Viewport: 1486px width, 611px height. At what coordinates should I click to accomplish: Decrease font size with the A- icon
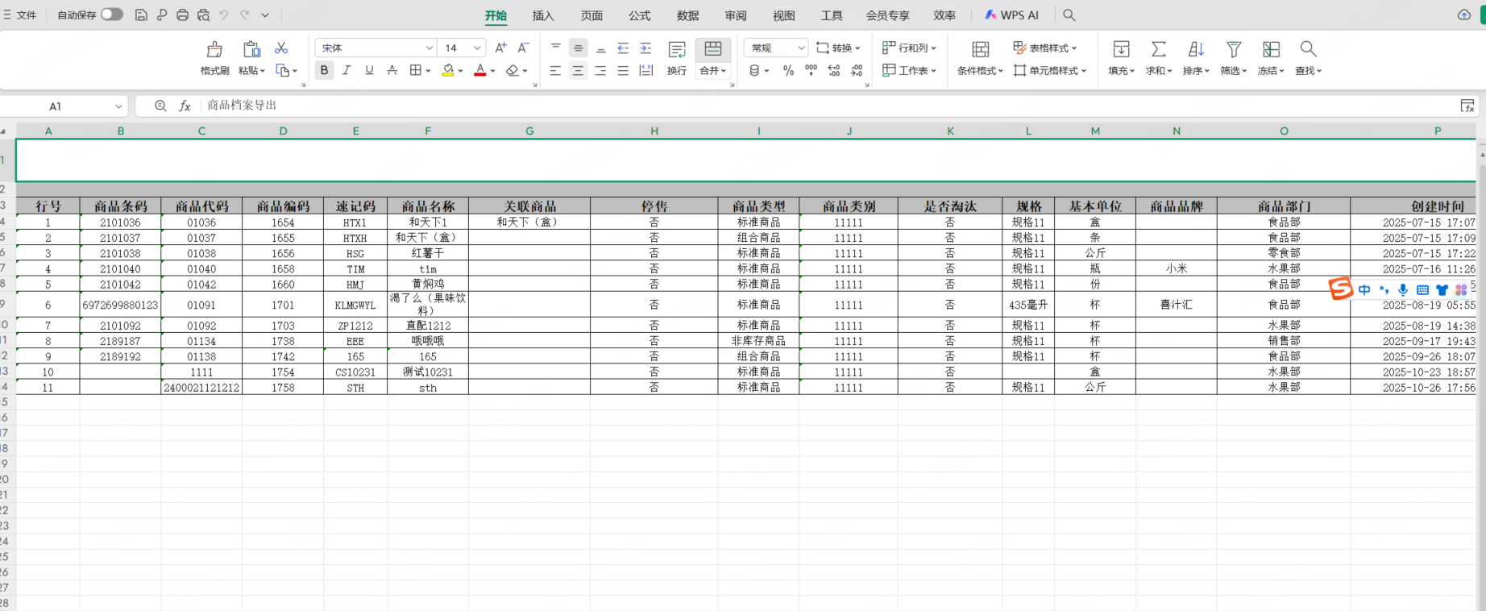pyautogui.click(x=523, y=48)
